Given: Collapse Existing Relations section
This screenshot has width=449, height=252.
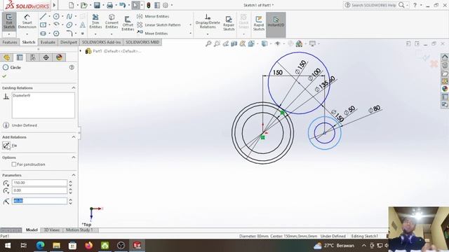Looking at the screenshot, I should coord(74,87).
